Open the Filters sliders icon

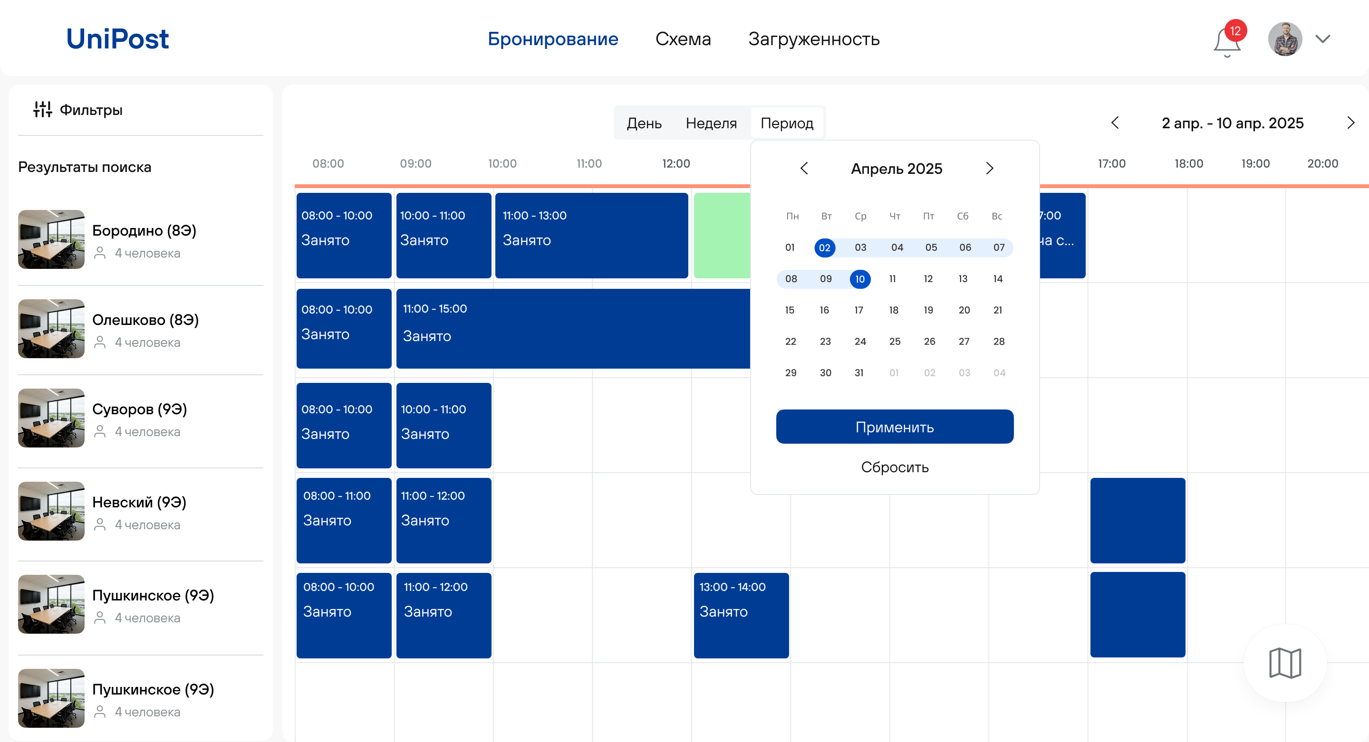point(42,109)
